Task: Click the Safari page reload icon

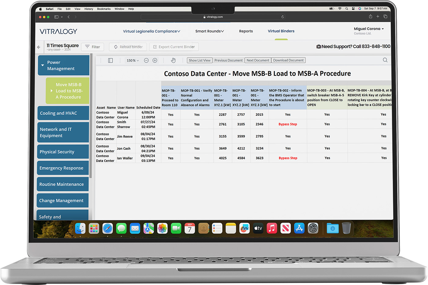Action: (x=282, y=17)
